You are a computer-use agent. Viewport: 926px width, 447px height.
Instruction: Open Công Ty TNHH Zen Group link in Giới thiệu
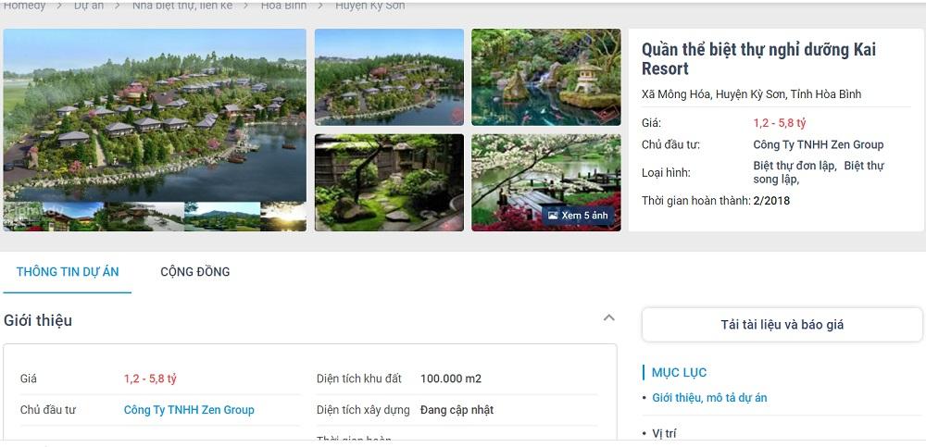189,410
